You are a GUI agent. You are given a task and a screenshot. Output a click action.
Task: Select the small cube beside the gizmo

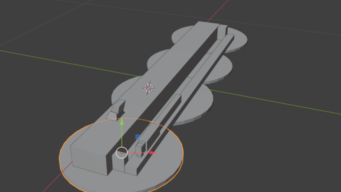click(140, 145)
